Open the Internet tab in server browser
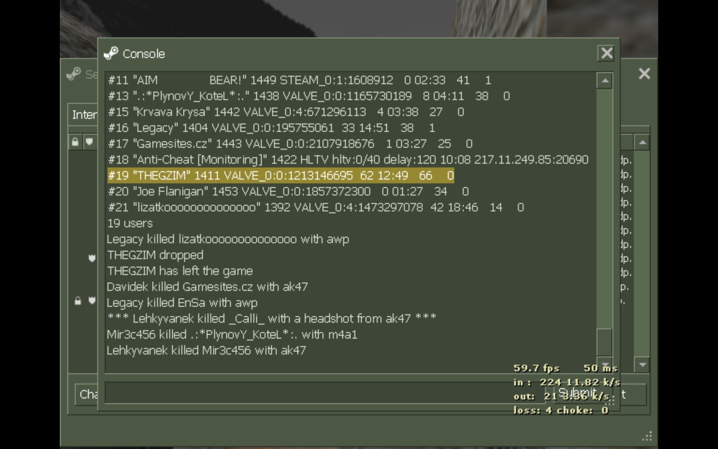718x449 pixels. (84, 115)
